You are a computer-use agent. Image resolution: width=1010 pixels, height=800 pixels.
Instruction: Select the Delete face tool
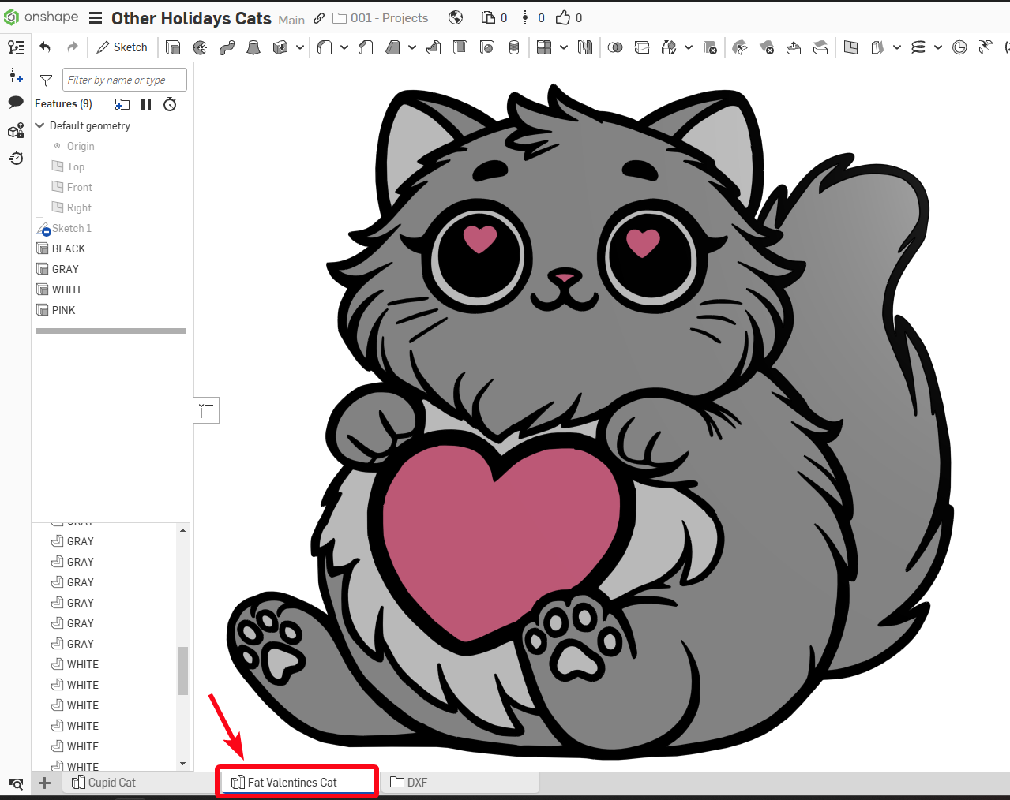tap(767, 47)
